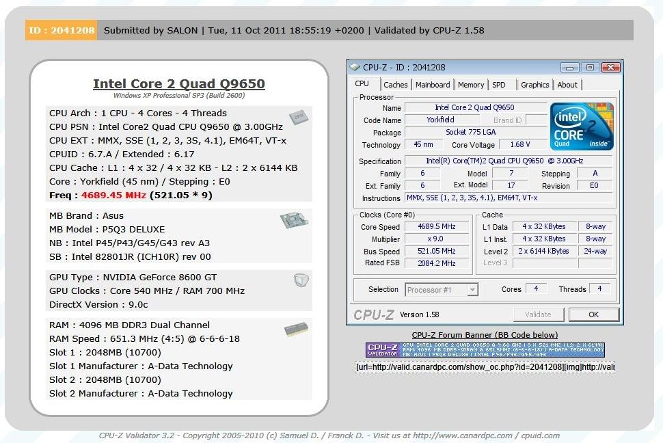Click the Ext. Model value 17
The width and height of the screenshot is (663, 443).
pyautogui.click(x=511, y=185)
